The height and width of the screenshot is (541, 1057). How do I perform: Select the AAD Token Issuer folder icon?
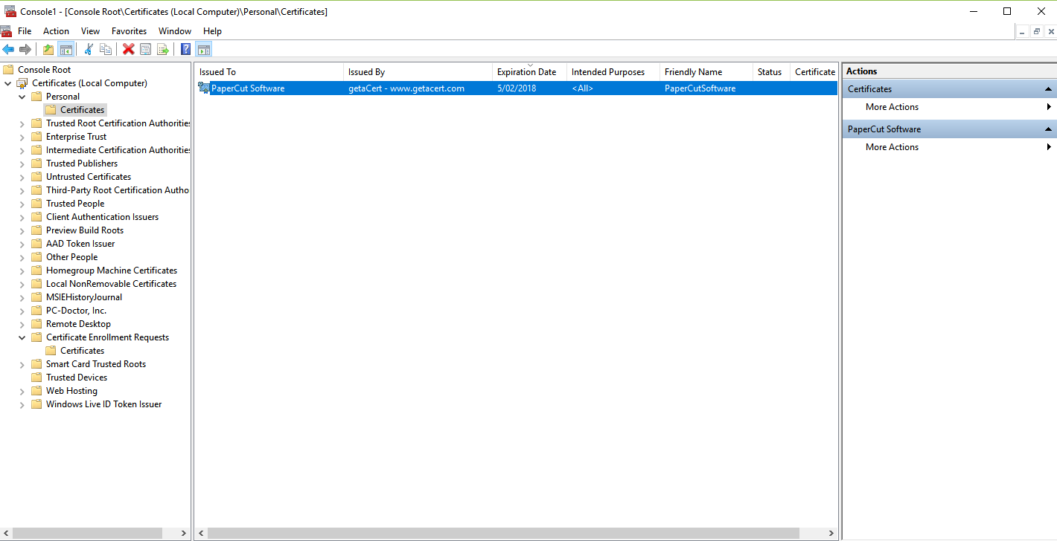pos(37,244)
